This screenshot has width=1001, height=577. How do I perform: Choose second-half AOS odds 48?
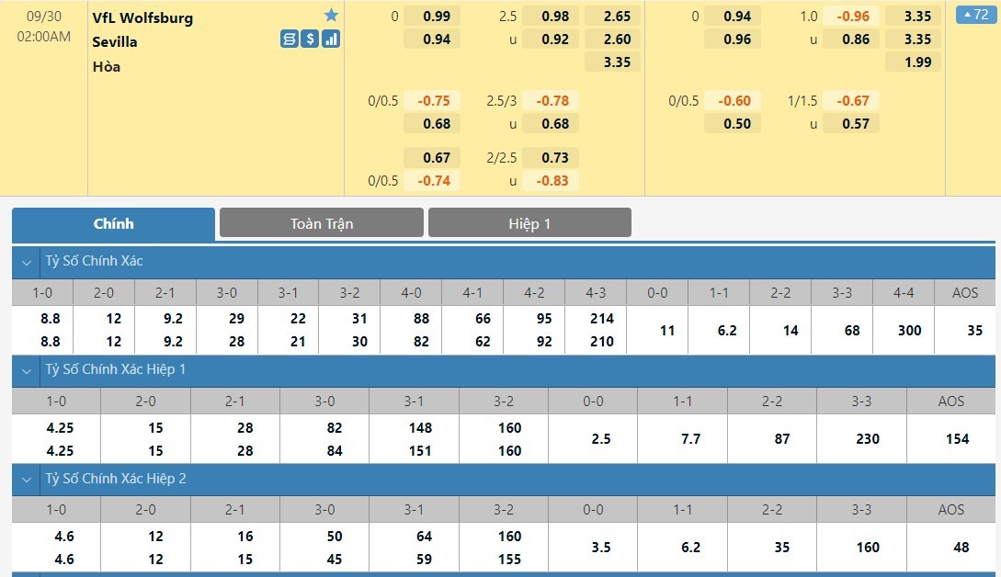pos(961,548)
